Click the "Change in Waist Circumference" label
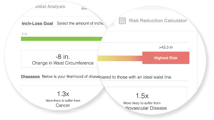214x120 pixels. (x=63, y=63)
